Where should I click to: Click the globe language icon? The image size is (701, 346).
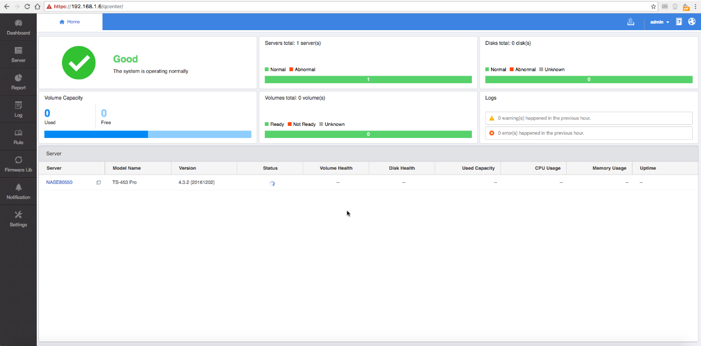[x=692, y=22]
